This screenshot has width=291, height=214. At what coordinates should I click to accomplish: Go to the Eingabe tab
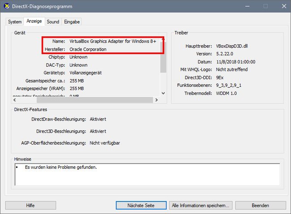tap(72, 22)
